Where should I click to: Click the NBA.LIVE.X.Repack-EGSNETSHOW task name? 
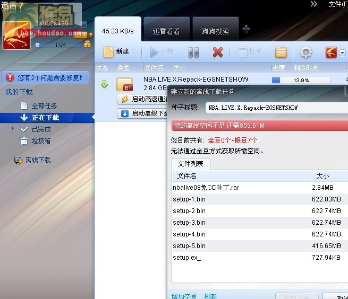(x=196, y=80)
